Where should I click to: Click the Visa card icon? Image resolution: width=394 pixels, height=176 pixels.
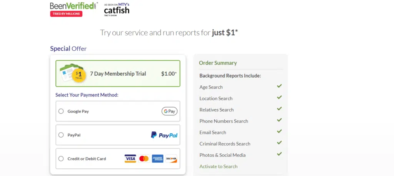pos(130,159)
